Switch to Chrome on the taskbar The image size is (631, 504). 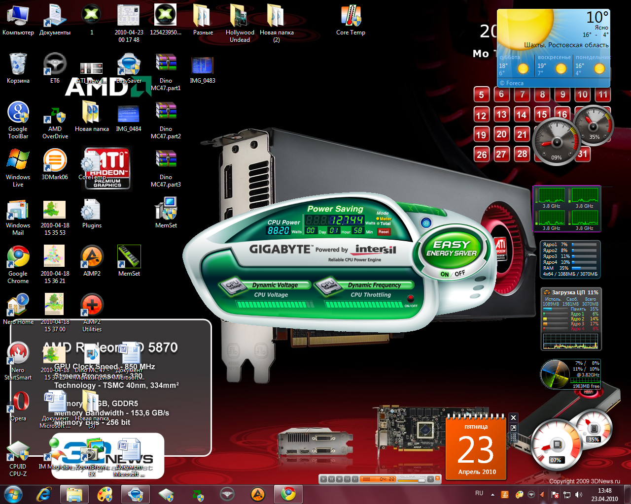click(x=288, y=494)
